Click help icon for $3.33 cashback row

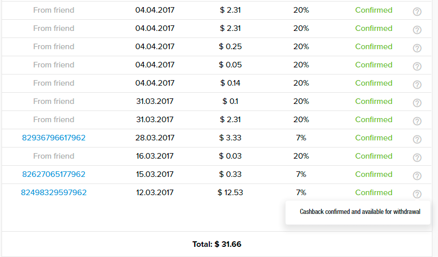(417, 139)
